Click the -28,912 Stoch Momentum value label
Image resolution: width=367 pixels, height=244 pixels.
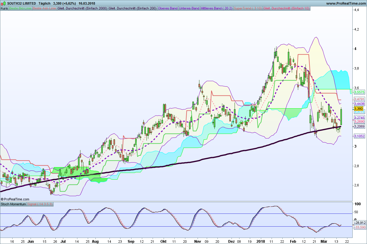click(359, 223)
